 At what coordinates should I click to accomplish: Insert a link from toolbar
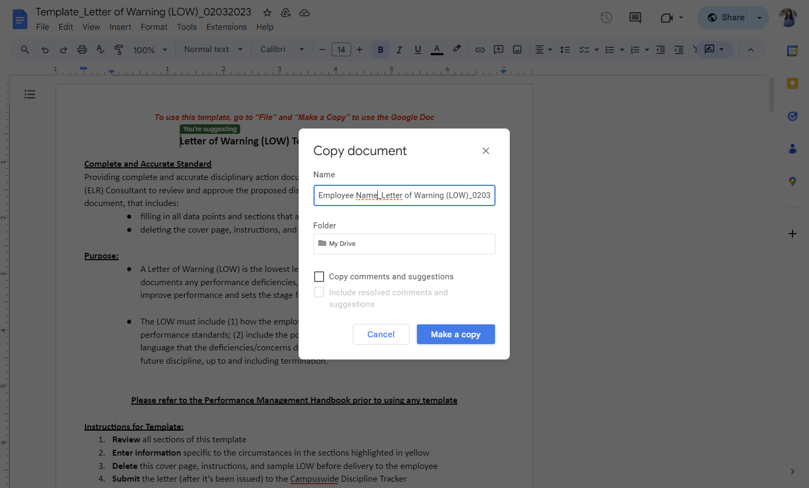tap(480, 49)
